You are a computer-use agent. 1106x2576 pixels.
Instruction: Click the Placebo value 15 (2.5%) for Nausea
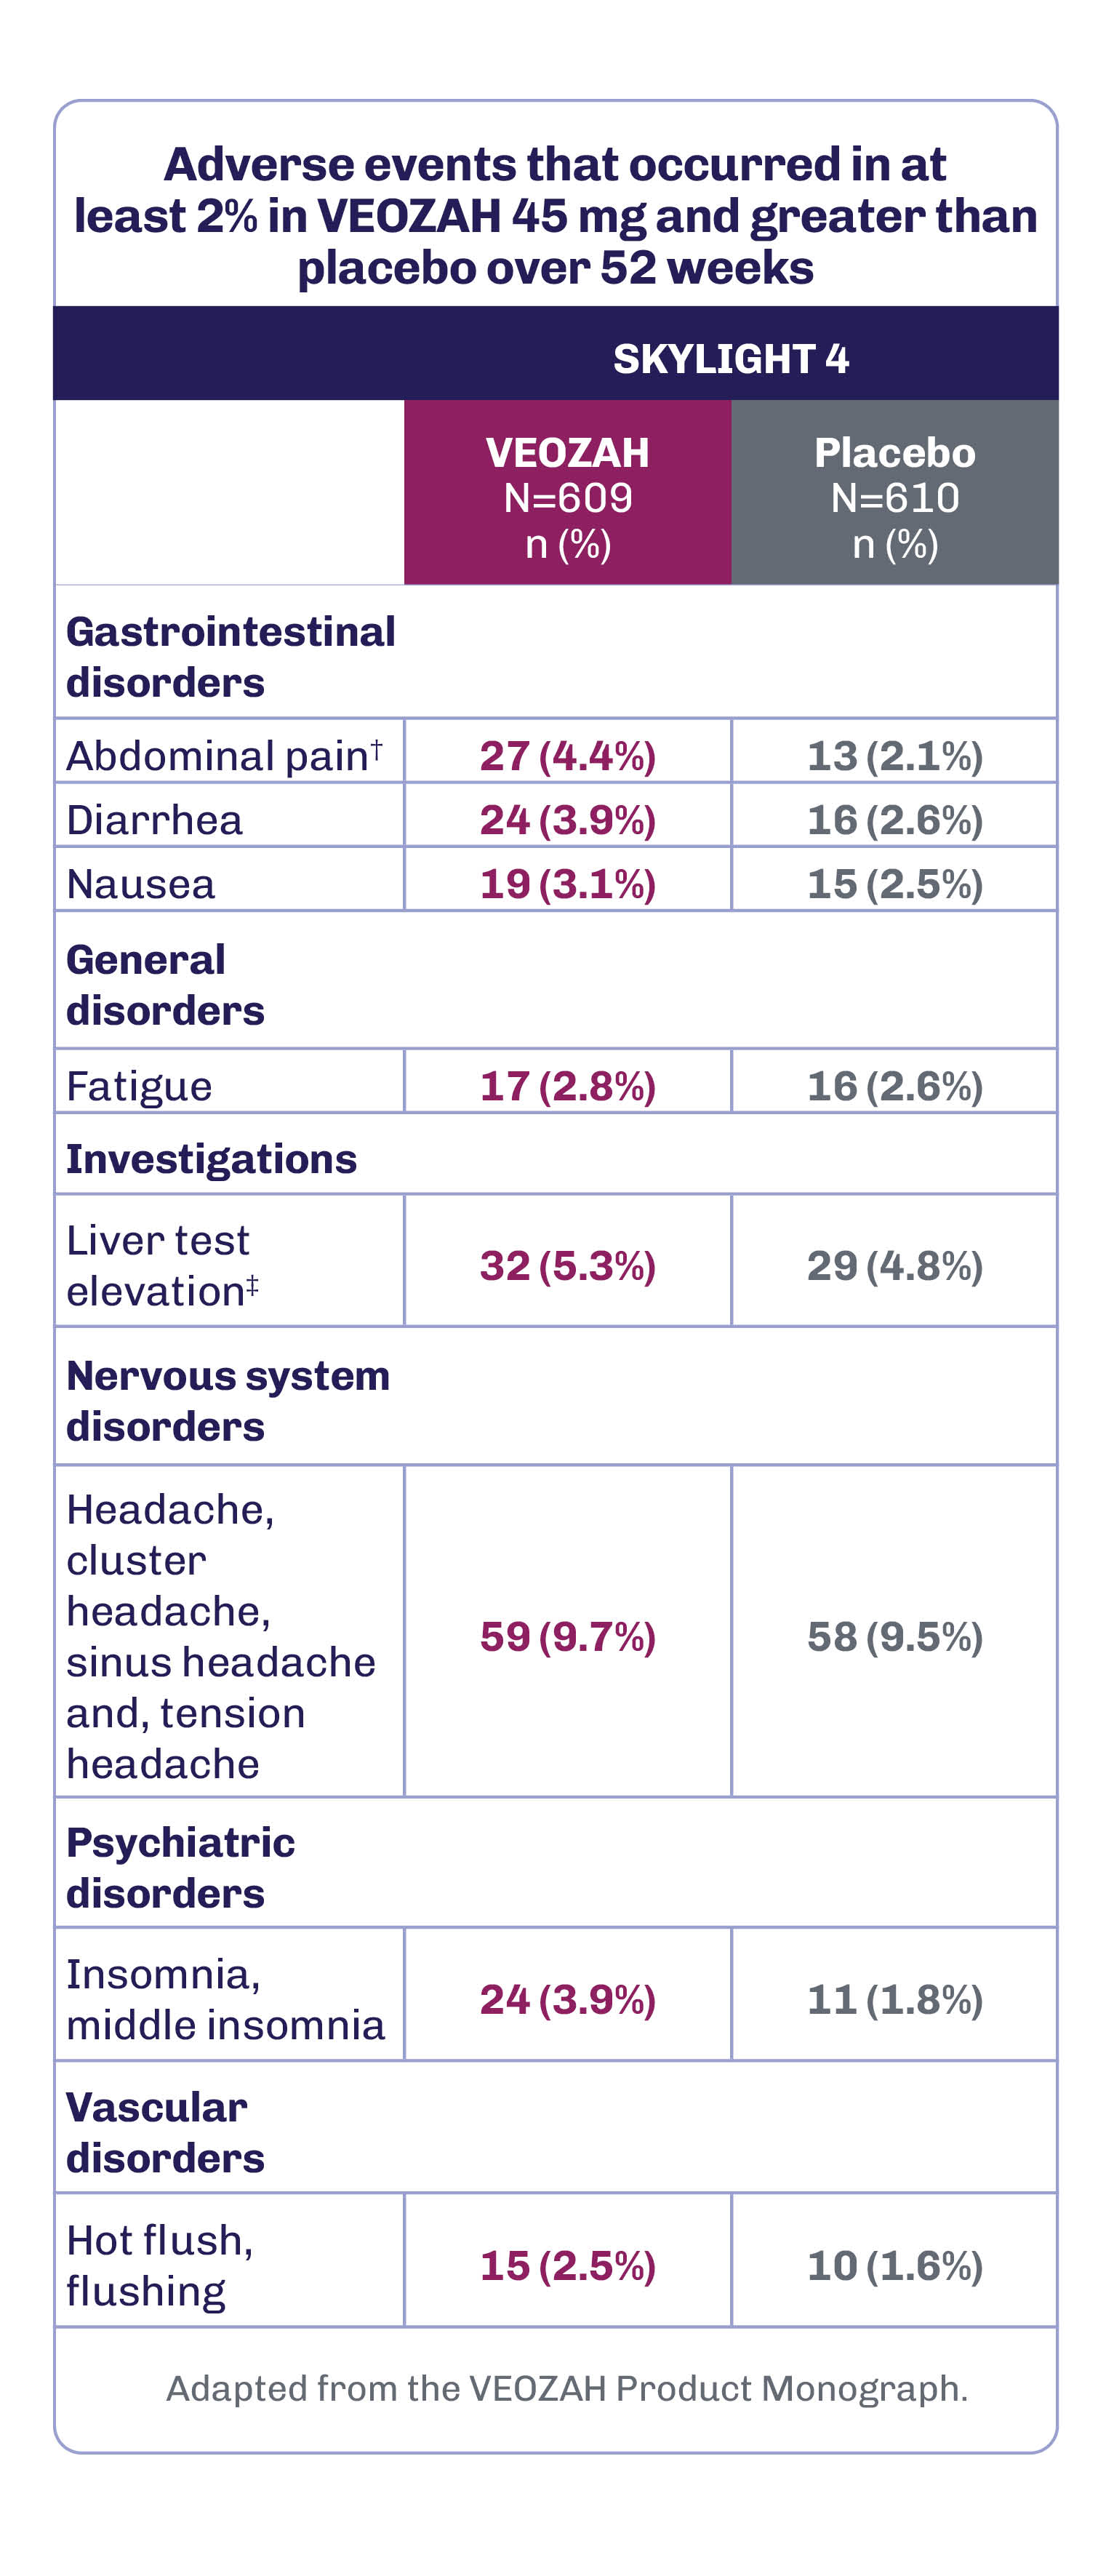pos(894,884)
